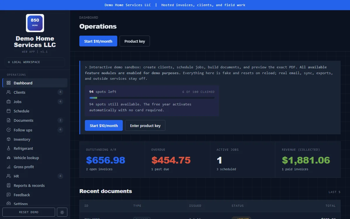Click the 850 Work app logo

[x=35, y=23]
